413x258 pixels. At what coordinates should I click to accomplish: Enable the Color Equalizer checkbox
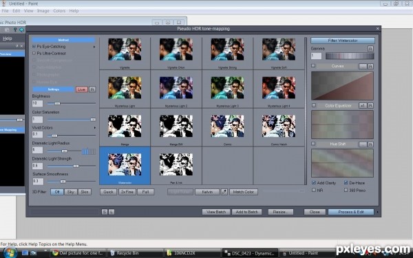pyautogui.click(x=314, y=105)
